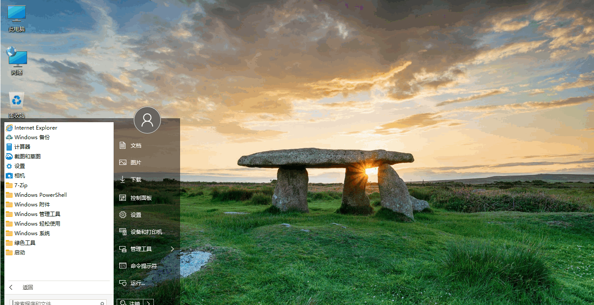This screenshot has width=594, height=305.
Task: Open 设置 below 控制面板
Action: click(147, 215)
